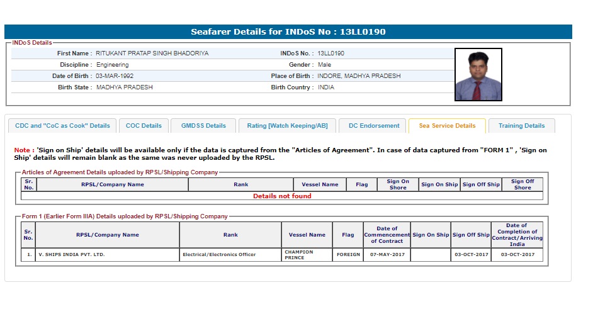Click the Sign Off Shore column header
This screenshot has width=610, height=319.
tap(522, 184)
